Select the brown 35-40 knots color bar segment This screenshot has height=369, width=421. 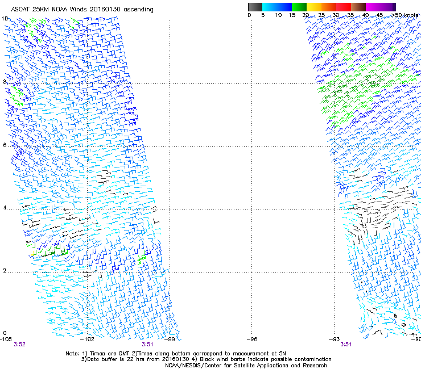358,7
